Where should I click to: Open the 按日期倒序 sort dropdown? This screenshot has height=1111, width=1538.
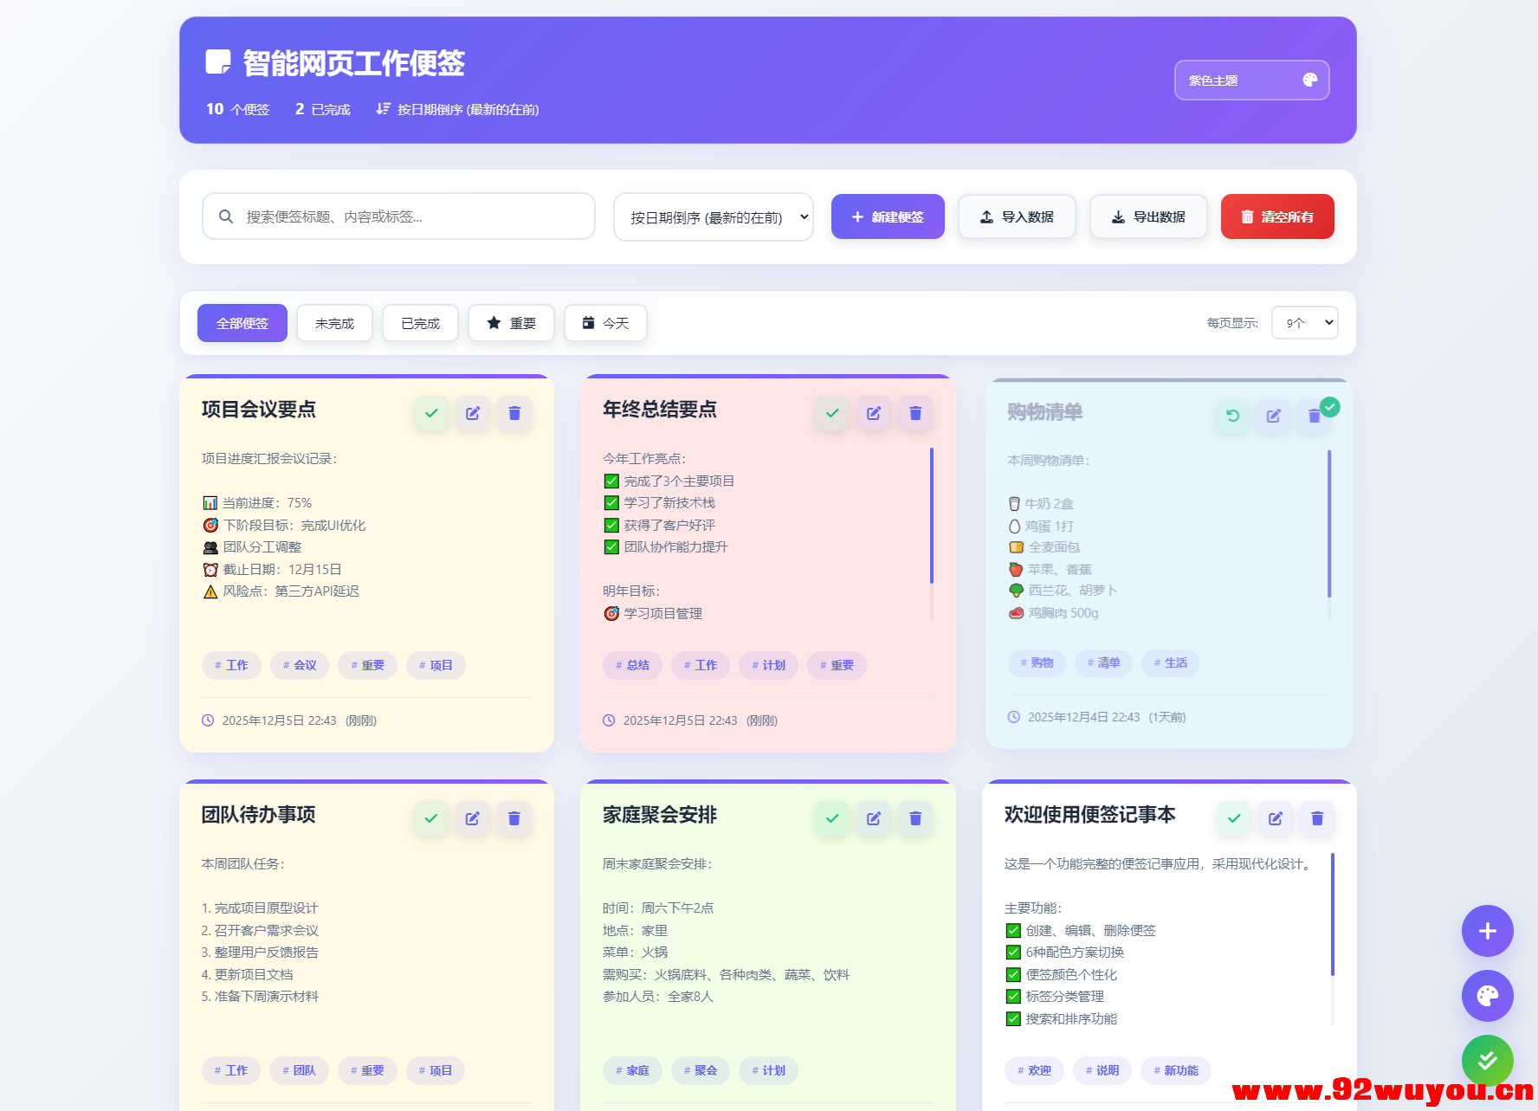(x=713, y=216)
